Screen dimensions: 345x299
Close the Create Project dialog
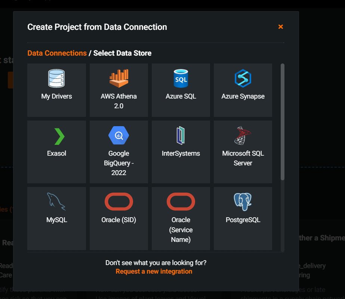(x=281, y=27)
